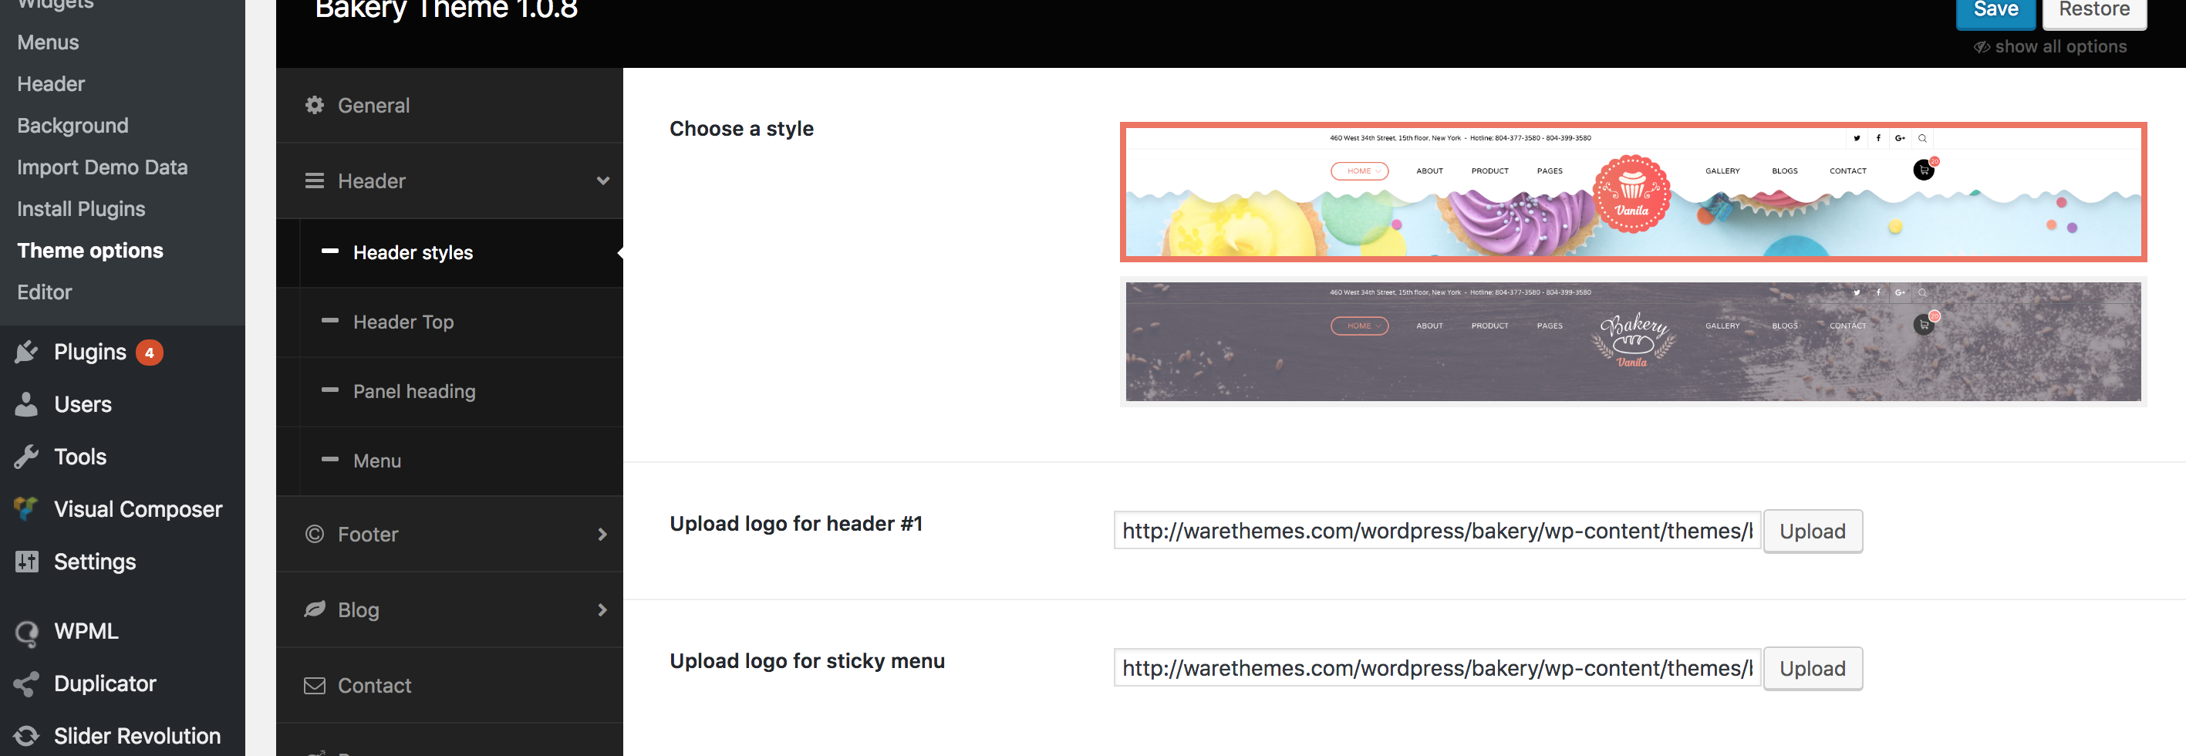This screenshot has height=756, width=2186.
Task: Open Install Plugins page
Action: (x=82, y=209)
